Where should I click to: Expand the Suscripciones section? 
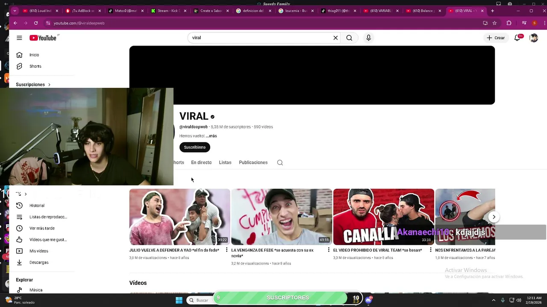33,84
